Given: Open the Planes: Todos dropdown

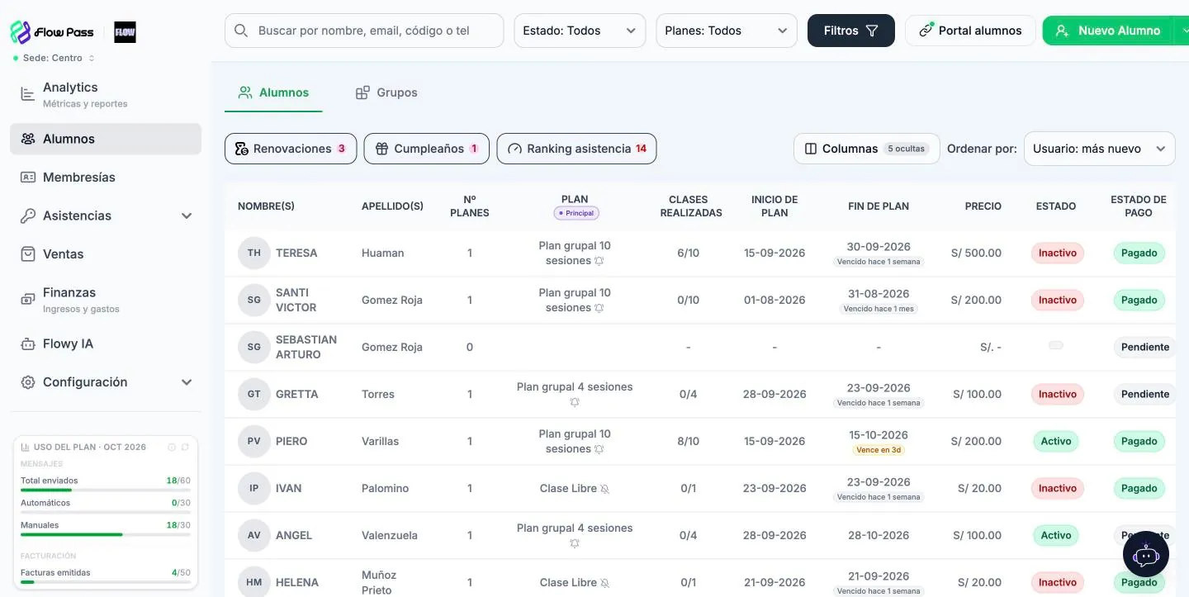Looking at the screenshot, I should 727,31.
